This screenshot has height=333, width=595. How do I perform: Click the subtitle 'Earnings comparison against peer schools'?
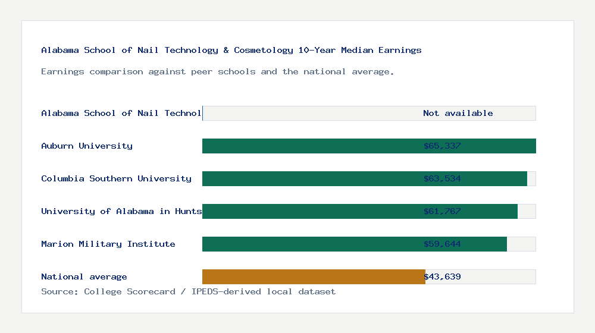pyautogui.click(x=217, y=72)
